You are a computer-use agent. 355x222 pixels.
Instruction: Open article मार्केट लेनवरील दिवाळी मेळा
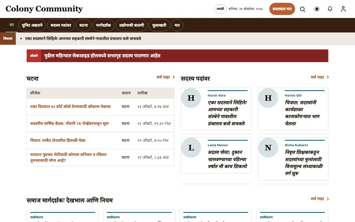58,140
